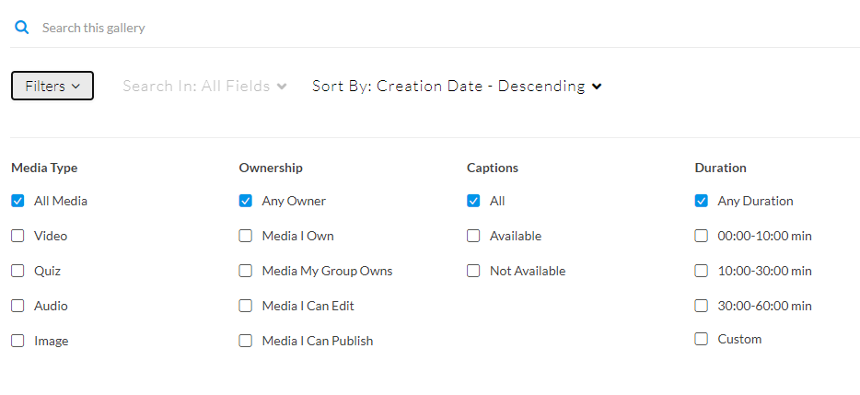Viewport: 860px width, 395px height.
Task: Select the Audio filter checkbox
Action: [x=17, y=306]
